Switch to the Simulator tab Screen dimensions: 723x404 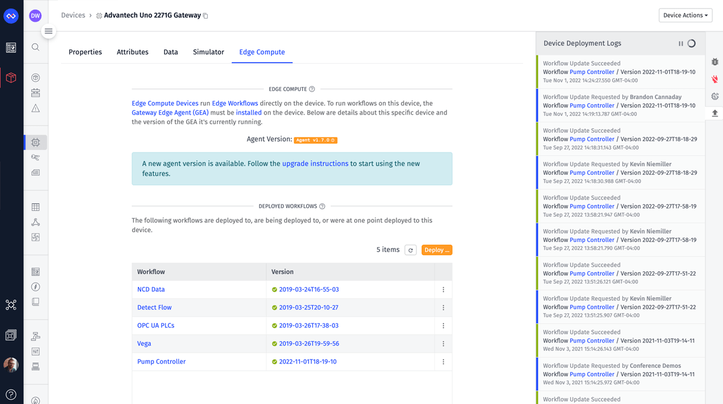click(208, 52)
